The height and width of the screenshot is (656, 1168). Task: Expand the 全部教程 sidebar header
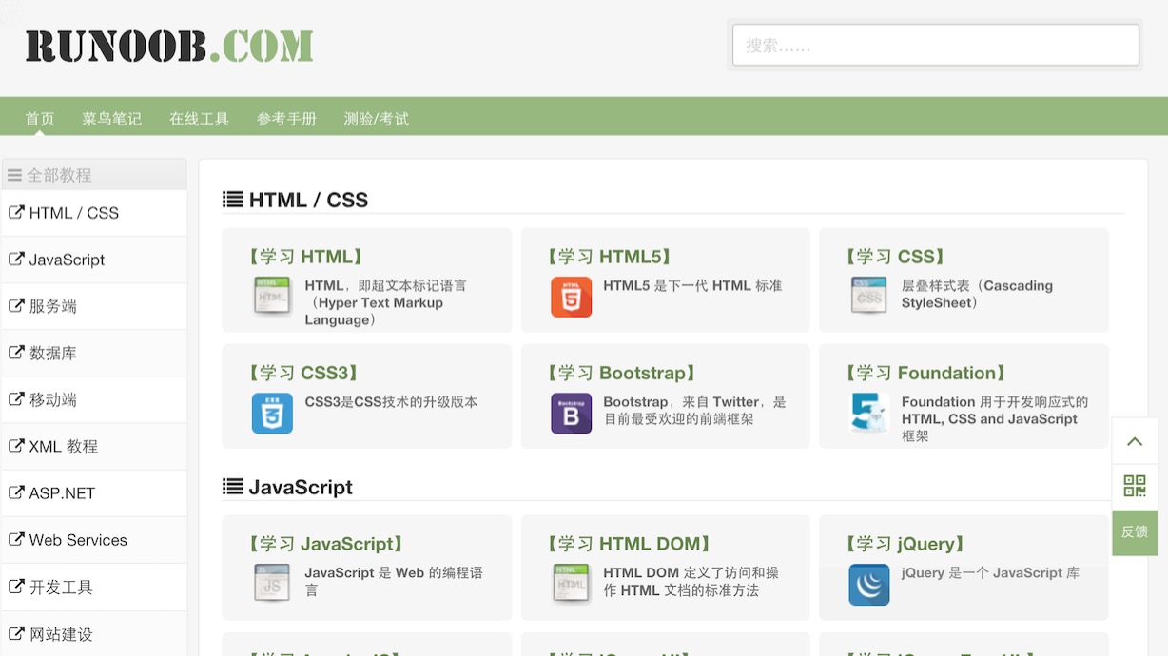(93, 175)
